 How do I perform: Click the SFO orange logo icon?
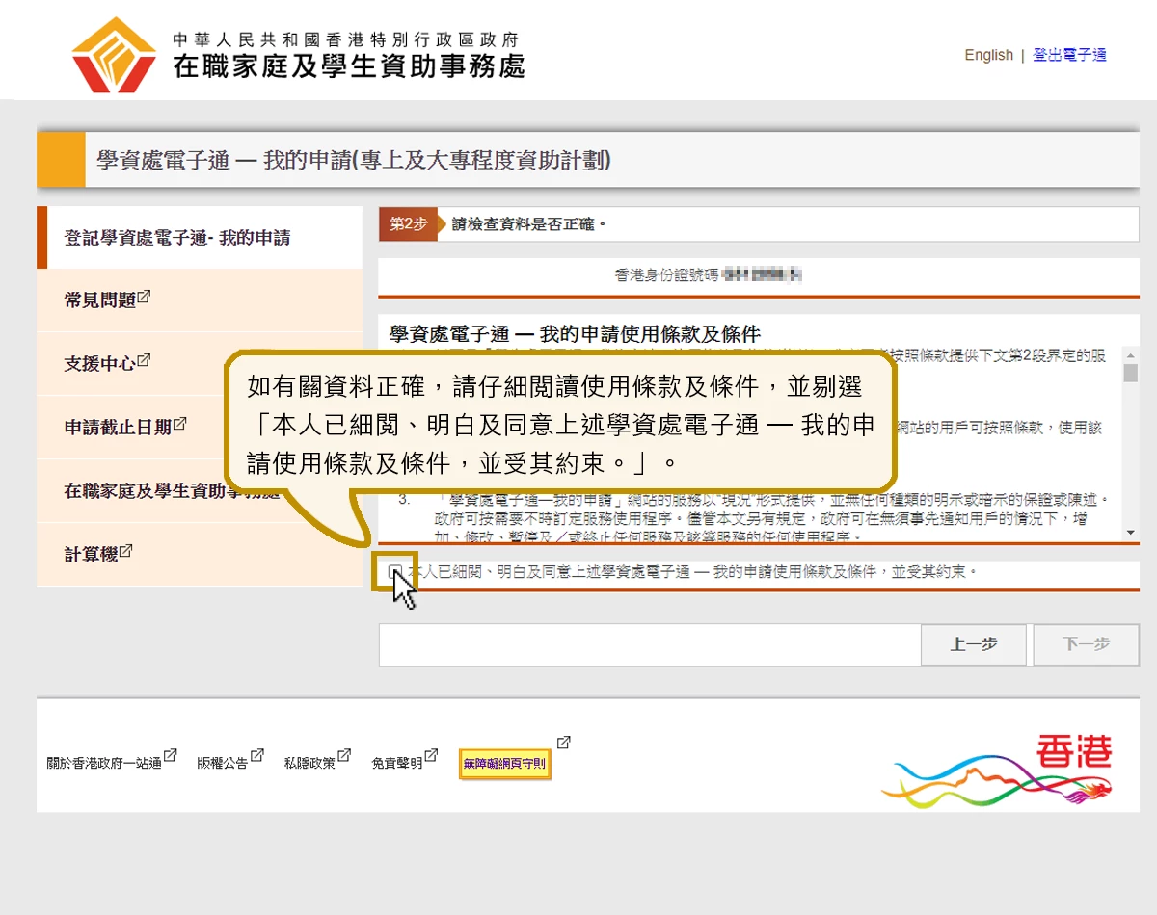(114, 55)
